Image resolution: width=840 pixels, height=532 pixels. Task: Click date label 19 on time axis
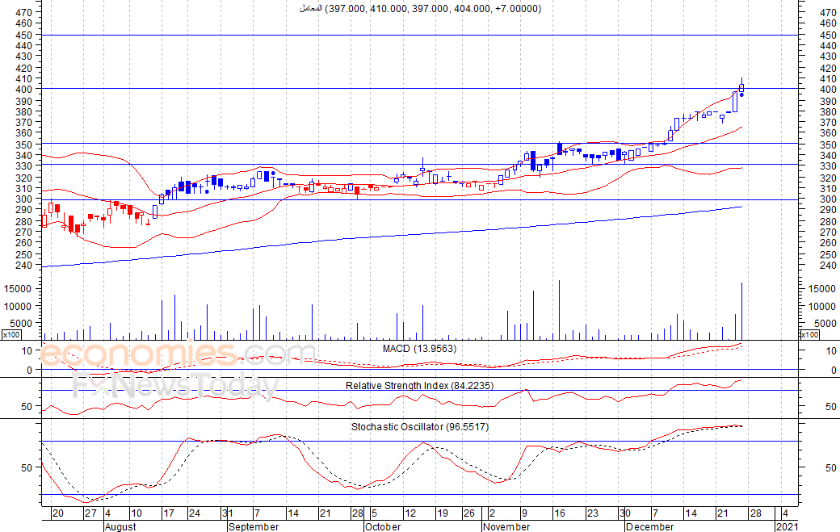(442, 513)
